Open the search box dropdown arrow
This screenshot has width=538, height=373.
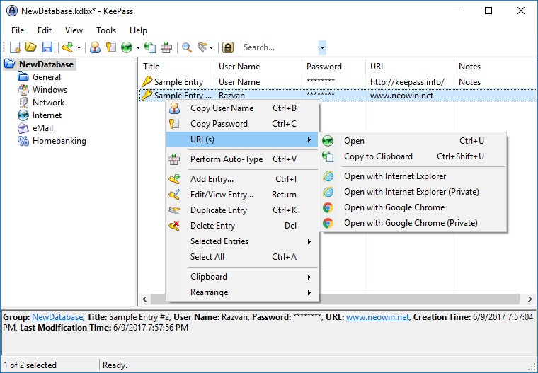coord(322,47)
